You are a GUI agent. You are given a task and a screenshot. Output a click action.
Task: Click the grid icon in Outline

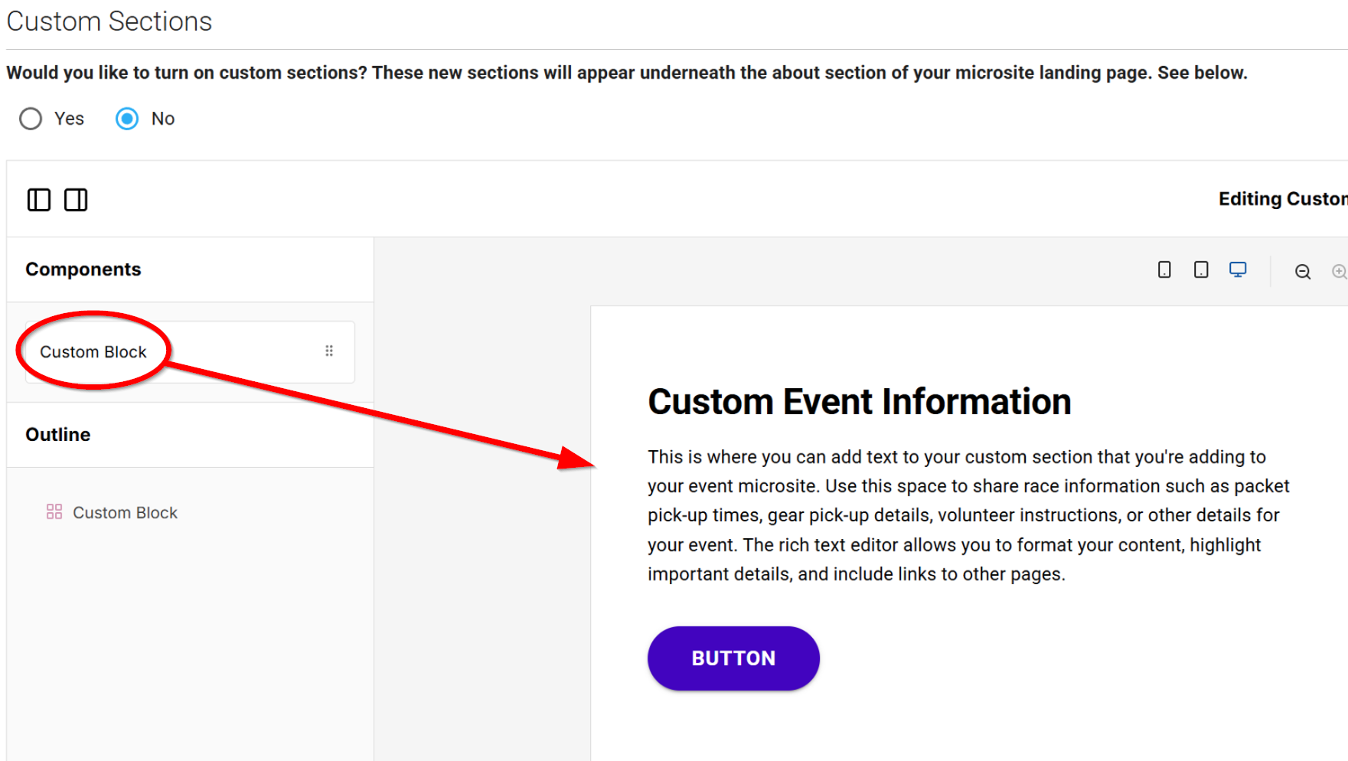click(54, 512)
